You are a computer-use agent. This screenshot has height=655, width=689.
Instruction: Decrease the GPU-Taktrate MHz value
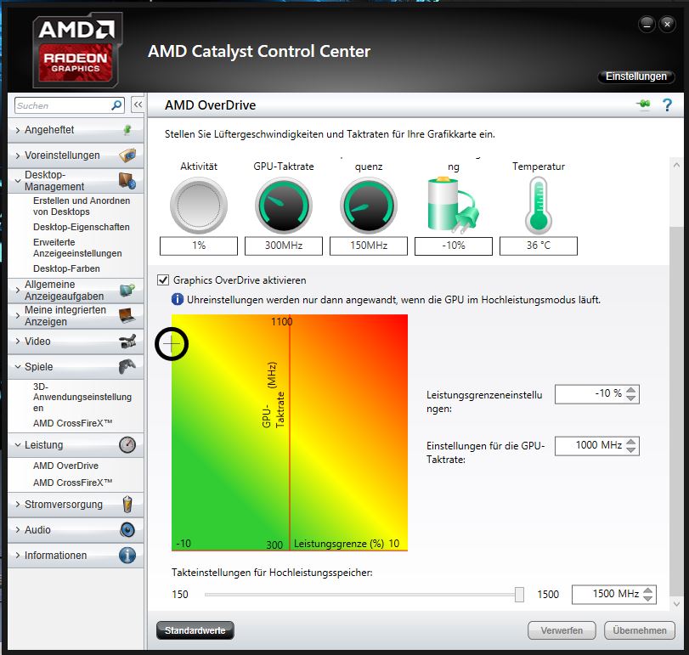tap(631, 450)
